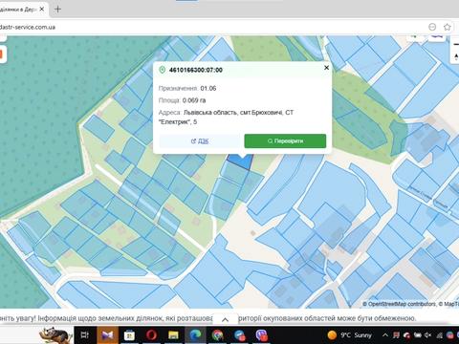Open the ДЗК external link
Screen dimensions: 459x344
(200, 141)
